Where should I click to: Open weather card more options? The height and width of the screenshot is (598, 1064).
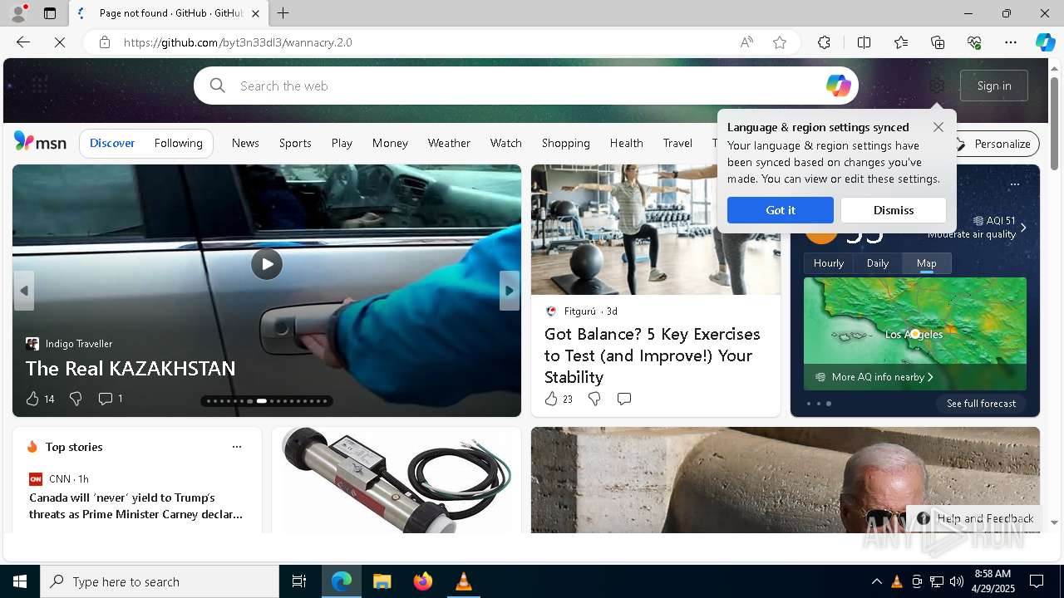point(1014,184)
